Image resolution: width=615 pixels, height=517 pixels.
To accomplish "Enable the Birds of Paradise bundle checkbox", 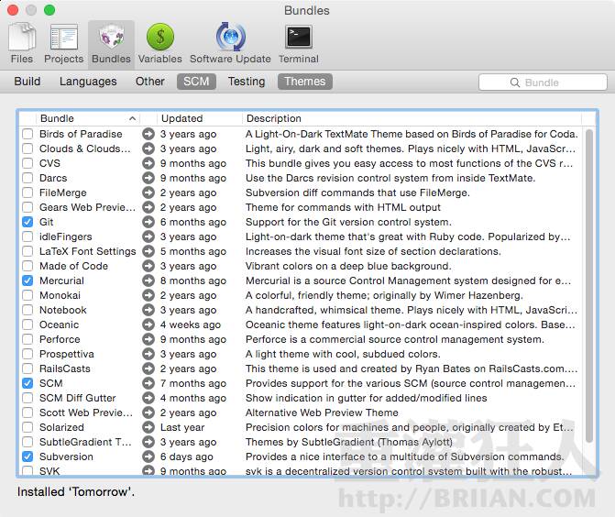I will click(x=27, y=134).
